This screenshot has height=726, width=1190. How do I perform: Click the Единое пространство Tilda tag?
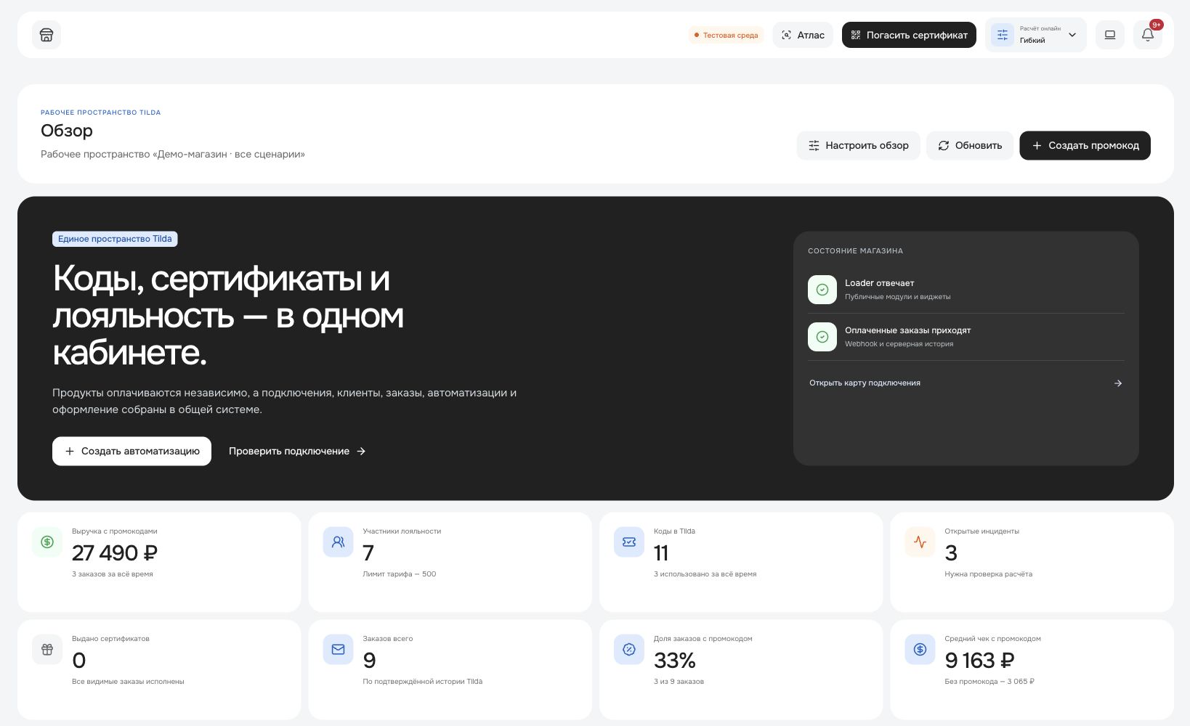click(115, 239)
